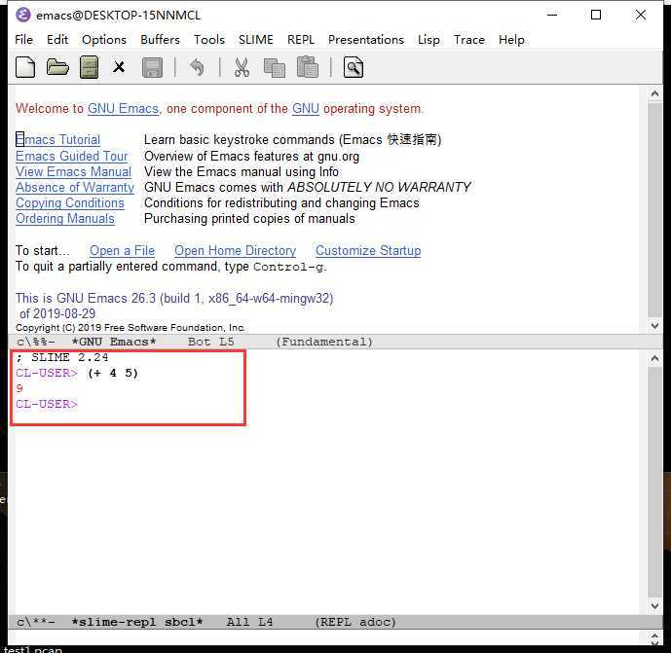Open the Trace menu

[x=469, y=40]
